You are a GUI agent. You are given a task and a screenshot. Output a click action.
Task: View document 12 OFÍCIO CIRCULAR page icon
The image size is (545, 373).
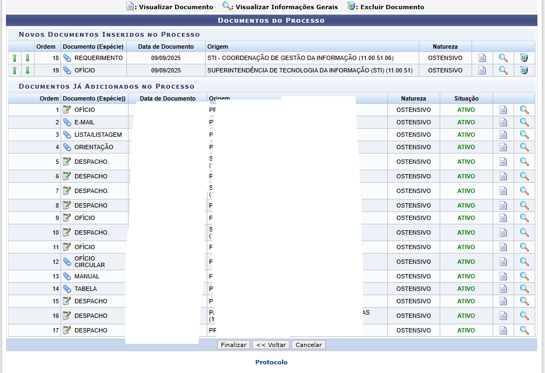[x=503, y=262]
